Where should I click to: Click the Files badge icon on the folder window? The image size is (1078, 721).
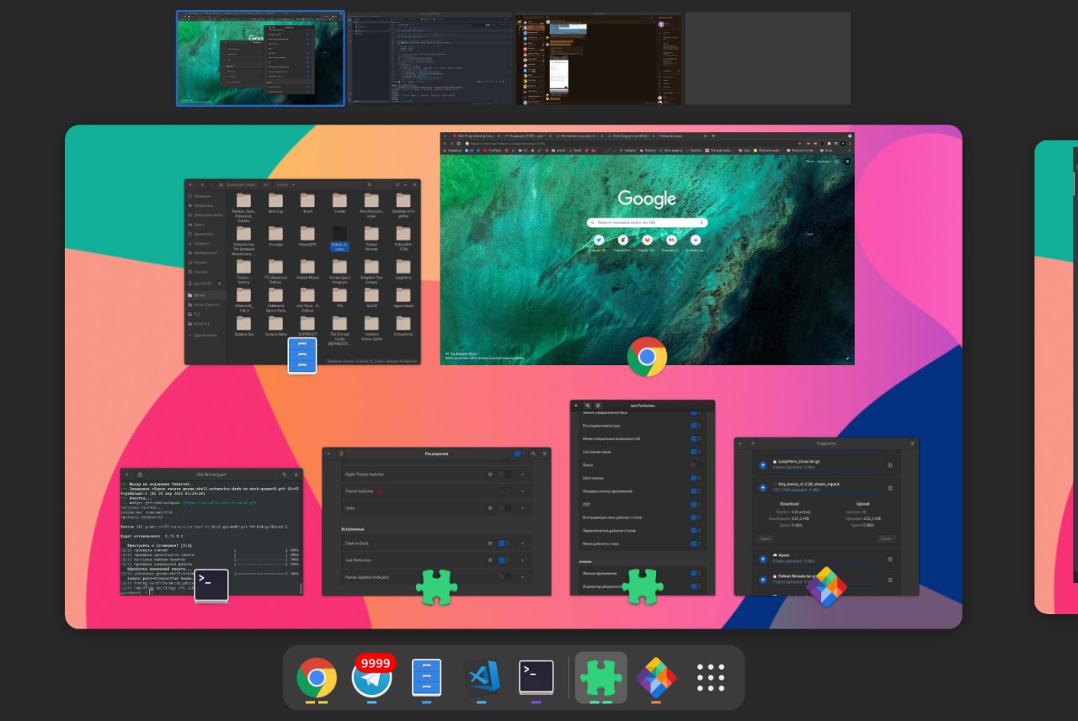[x=302, y=356]
